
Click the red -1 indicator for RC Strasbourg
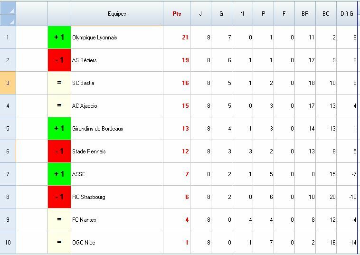(59, 197)
